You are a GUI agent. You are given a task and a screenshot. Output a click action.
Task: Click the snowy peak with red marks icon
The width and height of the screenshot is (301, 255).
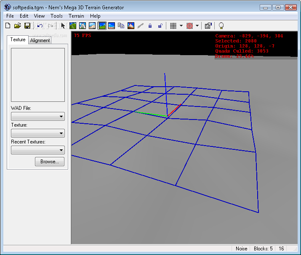[131, 26]
